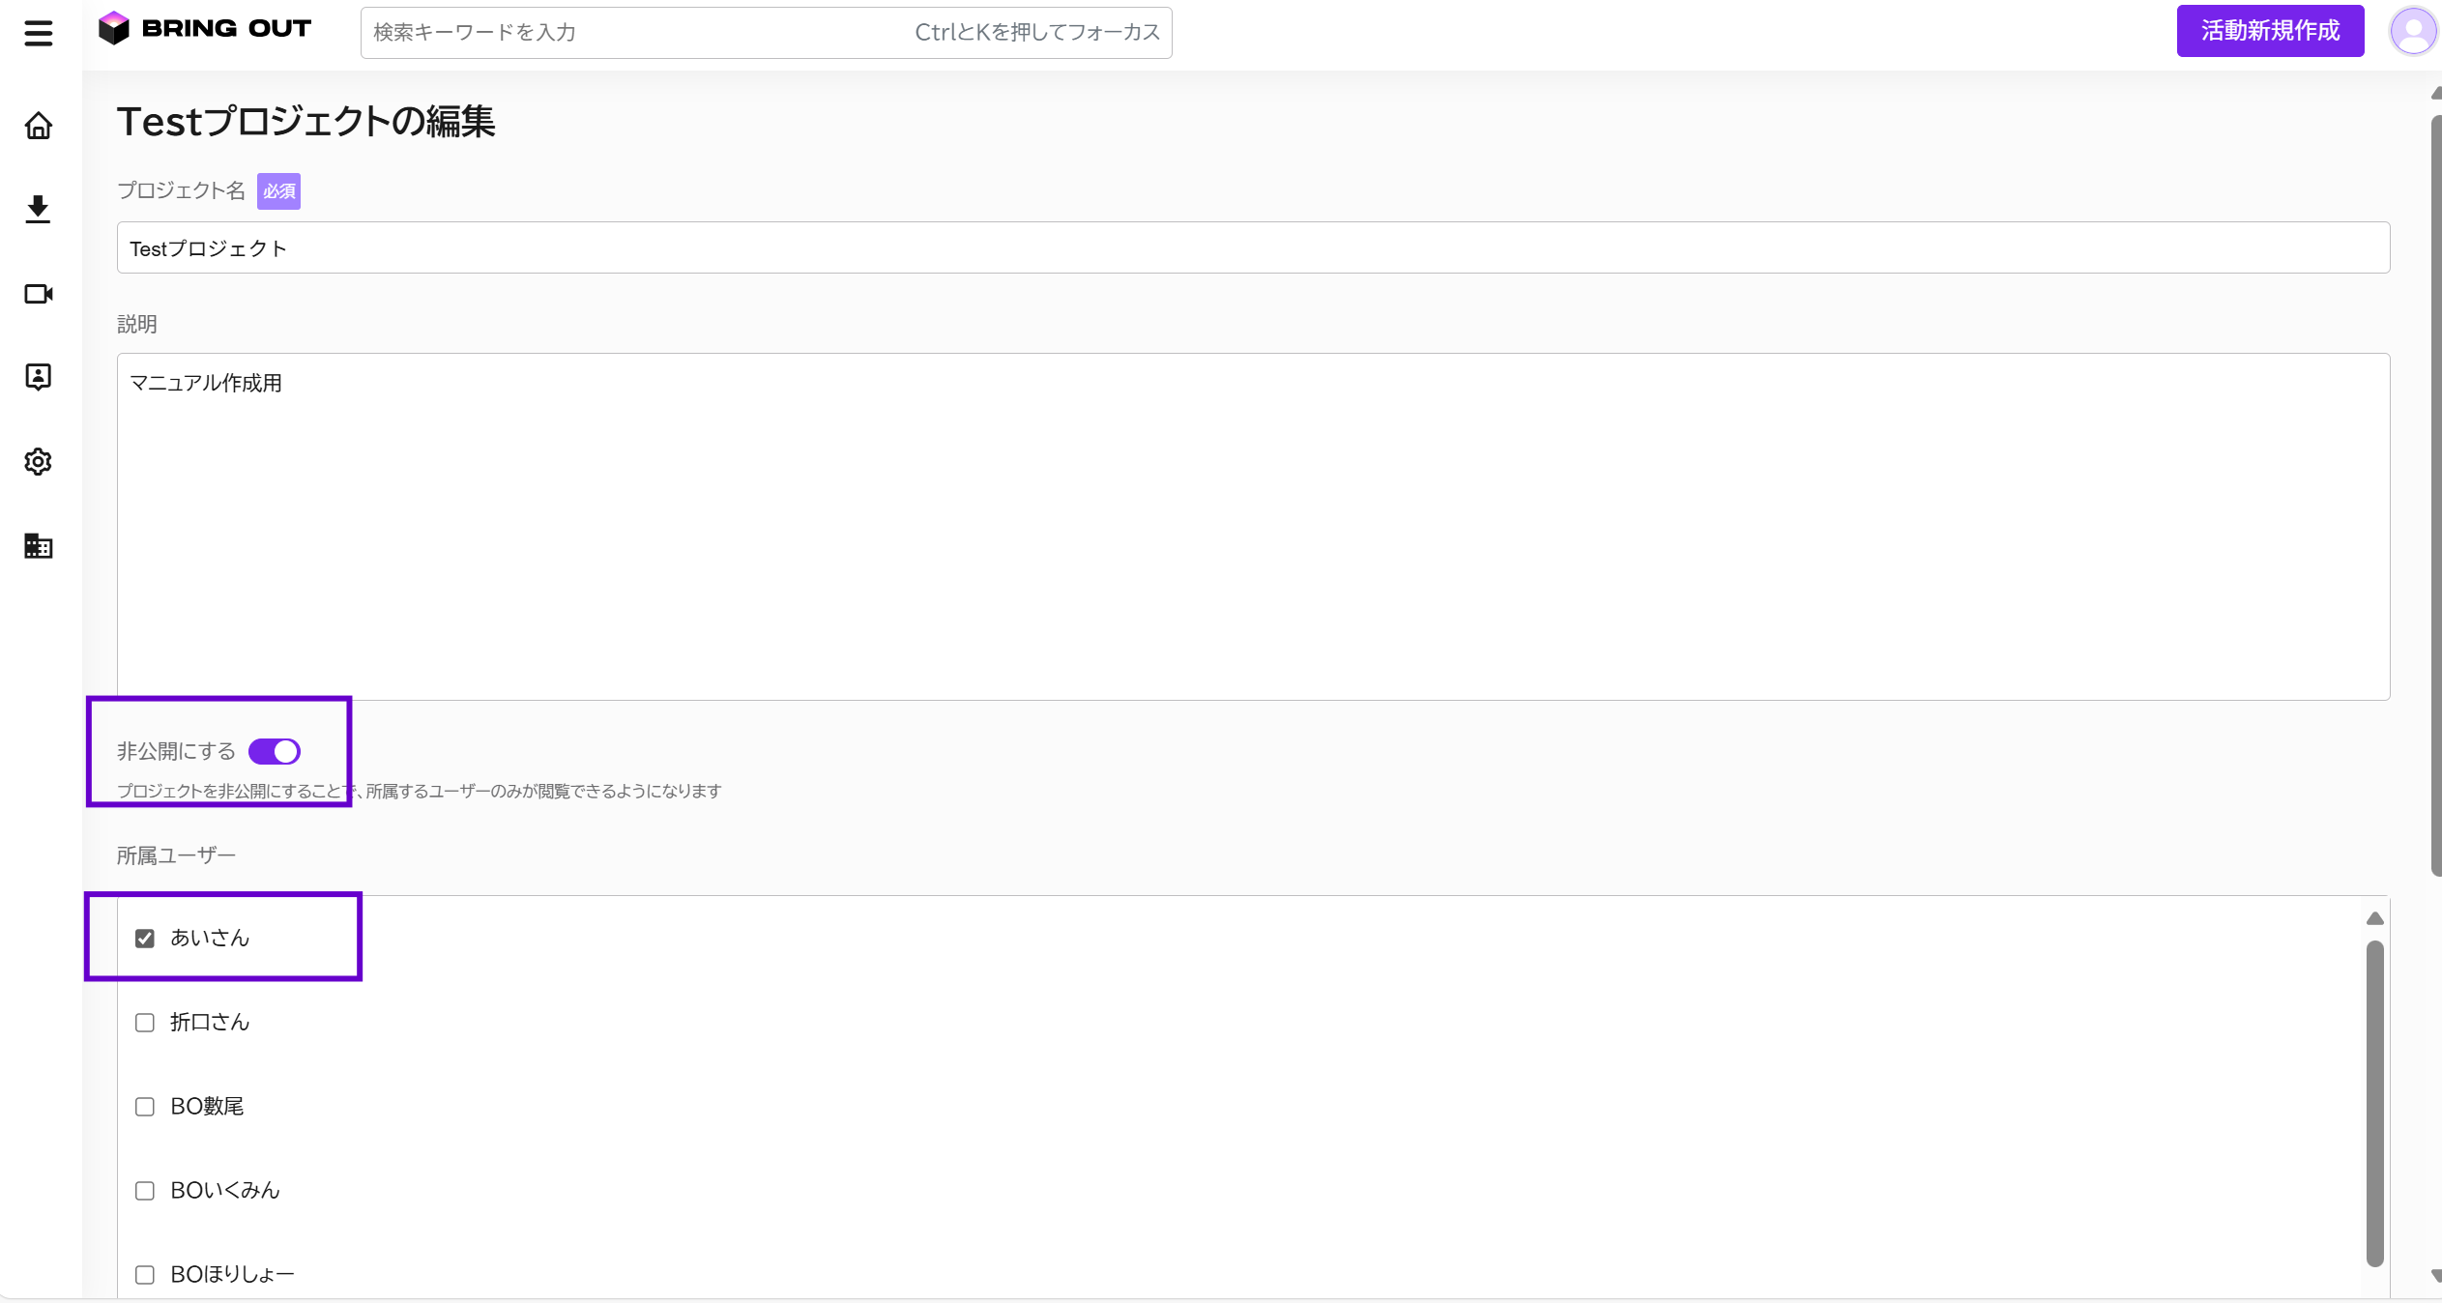This screenshot has width=2442, height=1303.
Task: Open the contact card sidebar icon
Action: 39,377
